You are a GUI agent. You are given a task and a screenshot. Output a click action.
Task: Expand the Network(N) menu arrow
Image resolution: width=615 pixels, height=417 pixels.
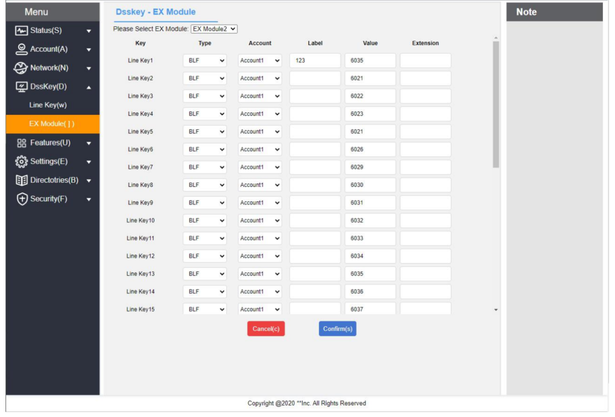click(89, 68)
